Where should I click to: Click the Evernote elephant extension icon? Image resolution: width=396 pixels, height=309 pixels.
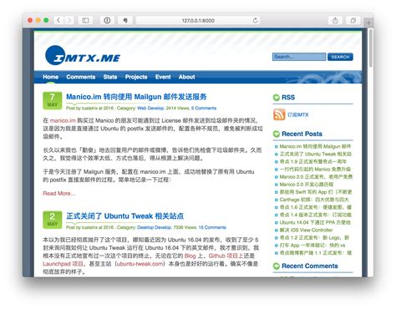coord(125,20)
